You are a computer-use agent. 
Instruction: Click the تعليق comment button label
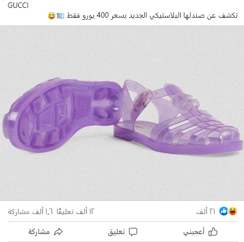tap(117, 232)
